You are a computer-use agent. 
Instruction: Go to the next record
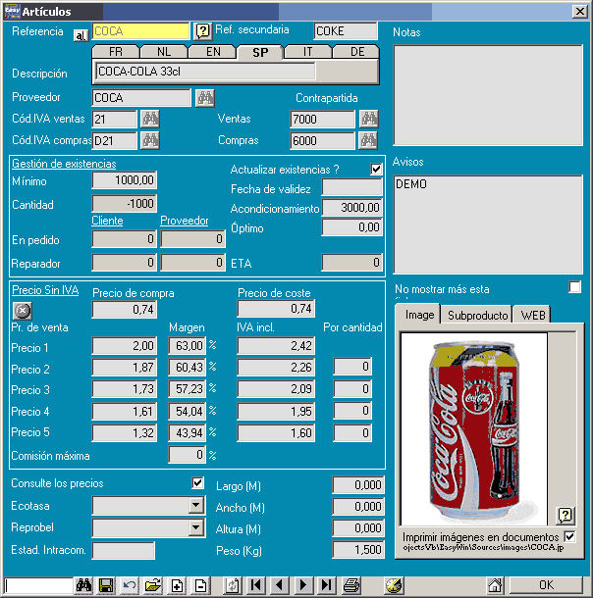tap(303, 584)
